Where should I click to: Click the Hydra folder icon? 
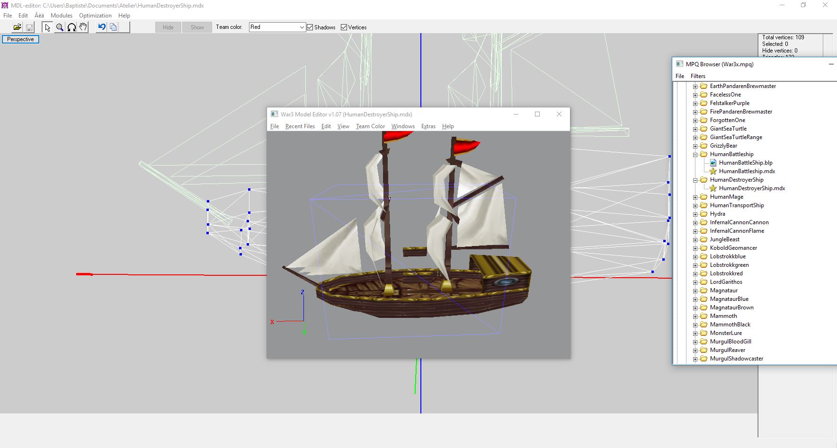[x=704, y=214]
